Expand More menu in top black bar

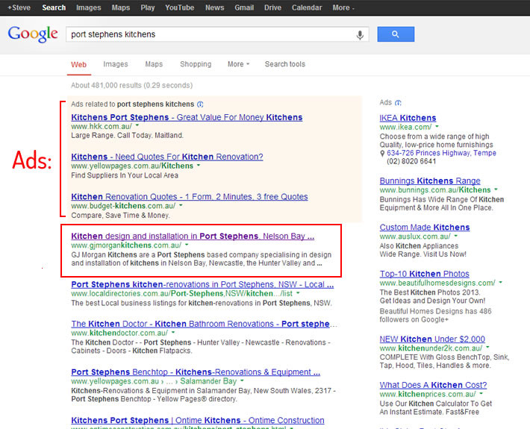[x=343, y=7]
